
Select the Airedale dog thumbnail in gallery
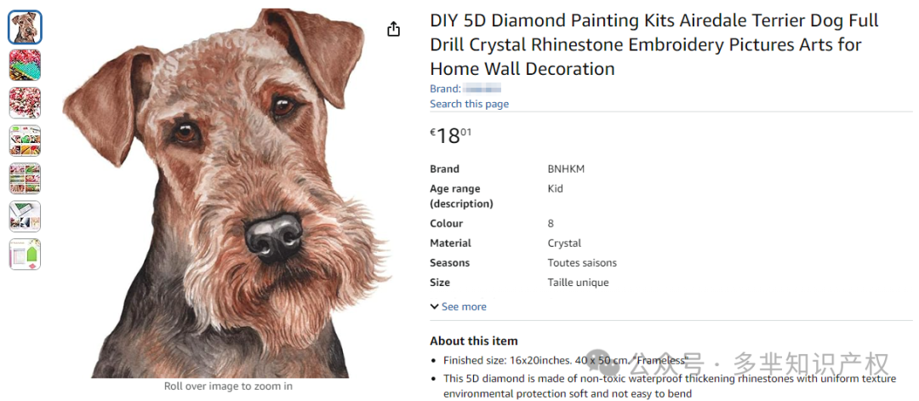[25, 27]
